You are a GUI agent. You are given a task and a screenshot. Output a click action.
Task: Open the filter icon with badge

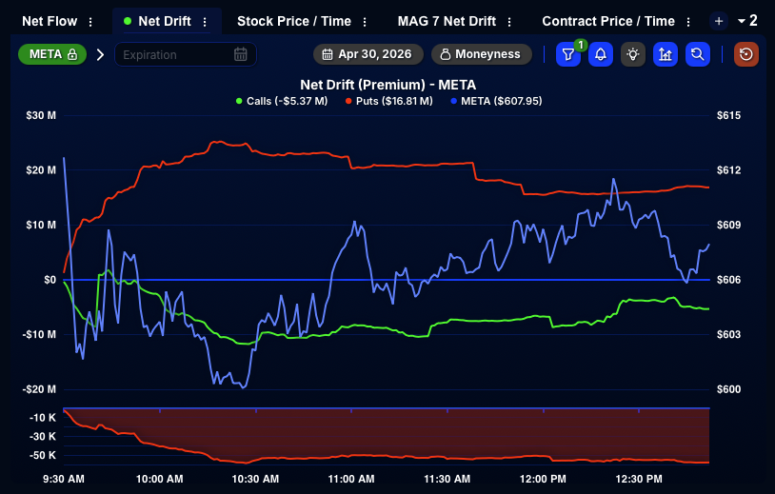coord(568,54)
